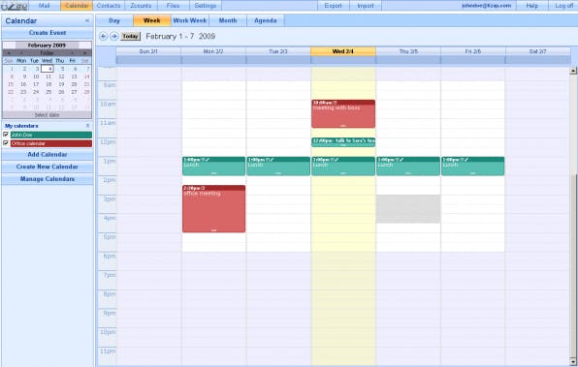Screen dimensions: 578x367
Task: Open the Calendar section in top bar
Action: pyautogui.click(x=77, y=6)
